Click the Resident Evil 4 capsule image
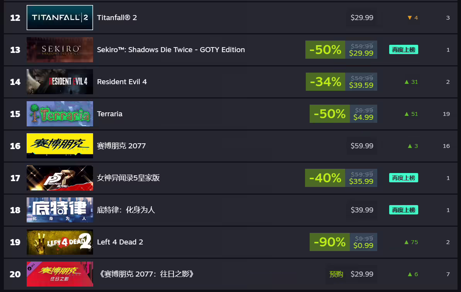This screenshot has width=461, height=292. point(60,81)
